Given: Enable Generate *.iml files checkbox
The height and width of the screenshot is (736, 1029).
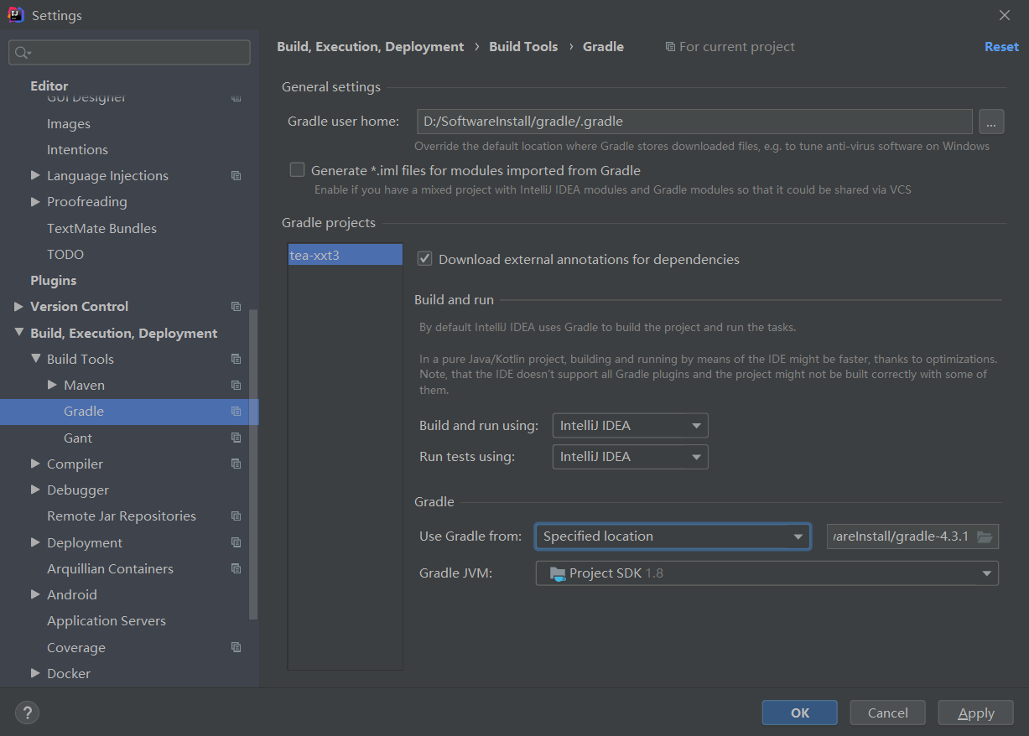Looking at the screenshot, I should (297, 170).
